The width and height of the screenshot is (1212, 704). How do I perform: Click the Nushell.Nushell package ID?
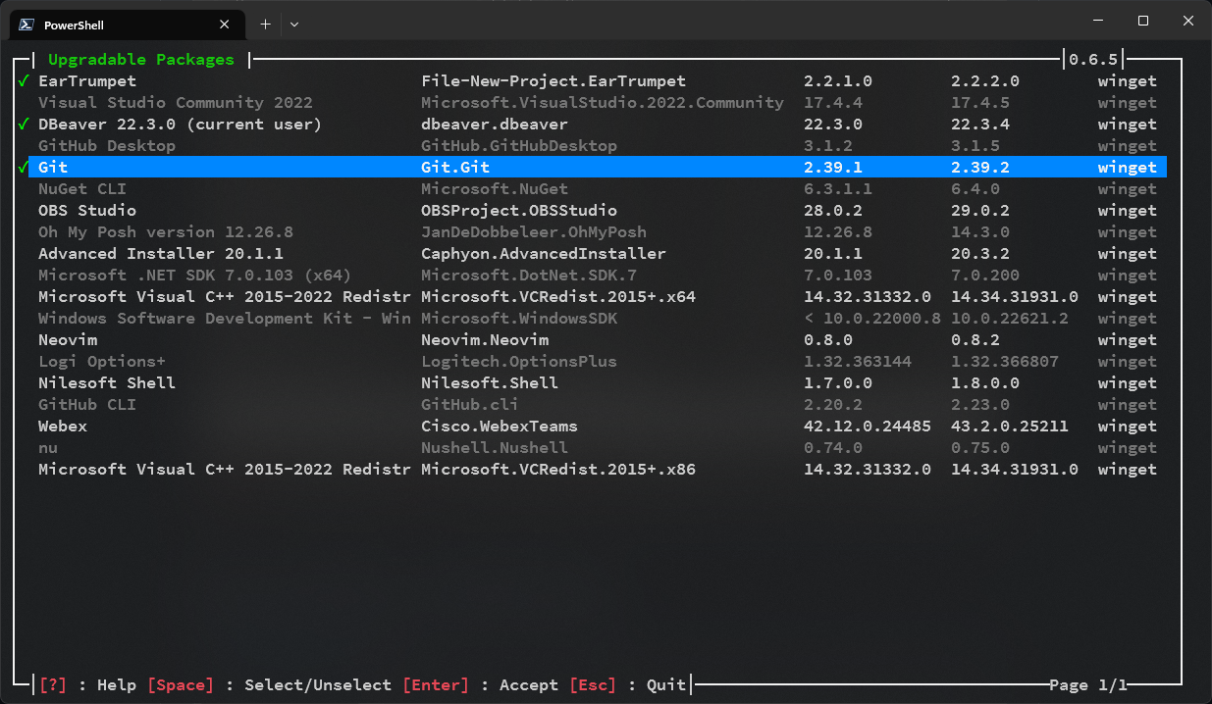[x=495, y=448]
